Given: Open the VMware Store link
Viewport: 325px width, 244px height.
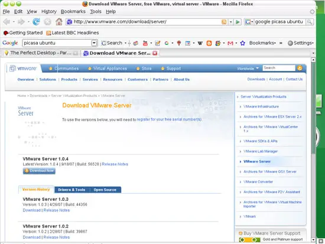Looking at the screenshot, I should tap(147, 69).
